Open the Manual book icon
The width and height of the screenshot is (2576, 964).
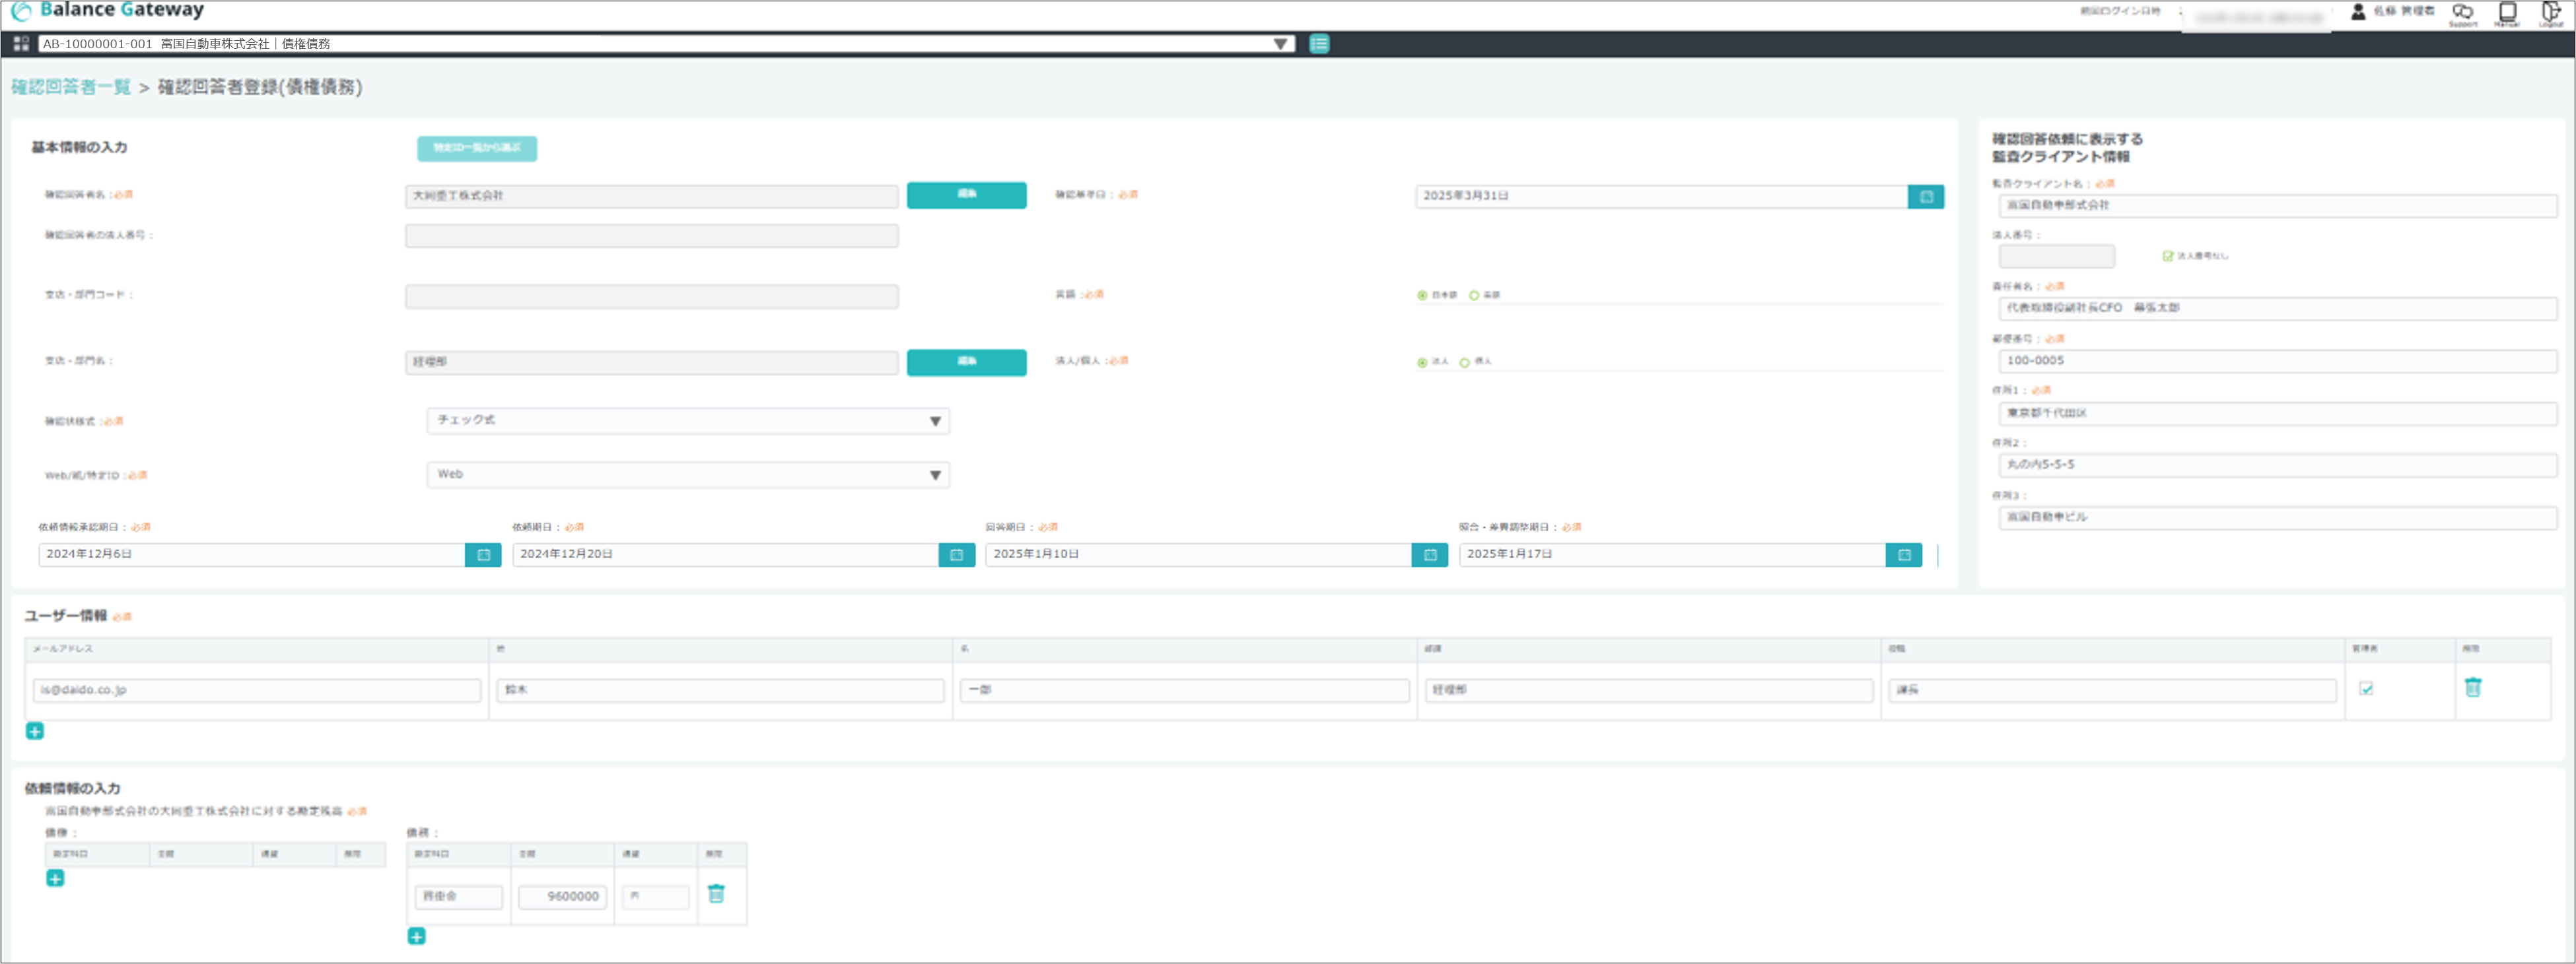[x=2507, y=13]
